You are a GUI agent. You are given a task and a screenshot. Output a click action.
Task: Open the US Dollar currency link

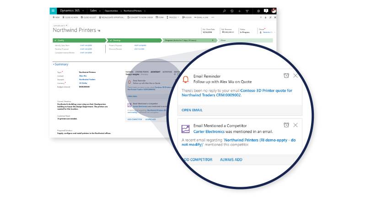tap(83, 83)
